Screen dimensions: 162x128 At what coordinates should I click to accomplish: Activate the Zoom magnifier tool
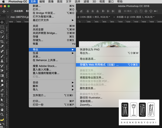tap(2, 114)
